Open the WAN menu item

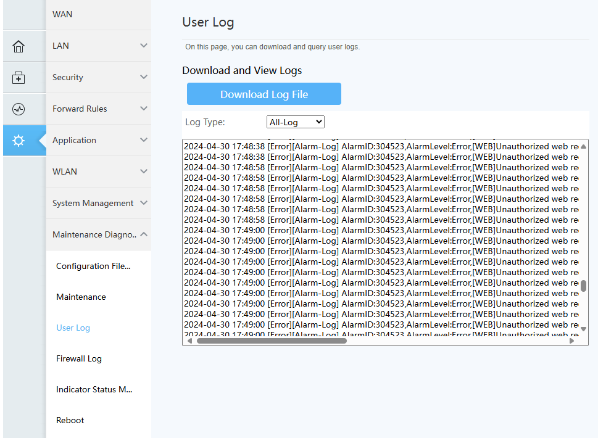[62, 14]
